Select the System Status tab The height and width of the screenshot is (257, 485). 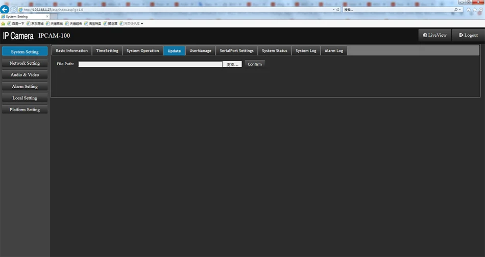pos(275,50)
